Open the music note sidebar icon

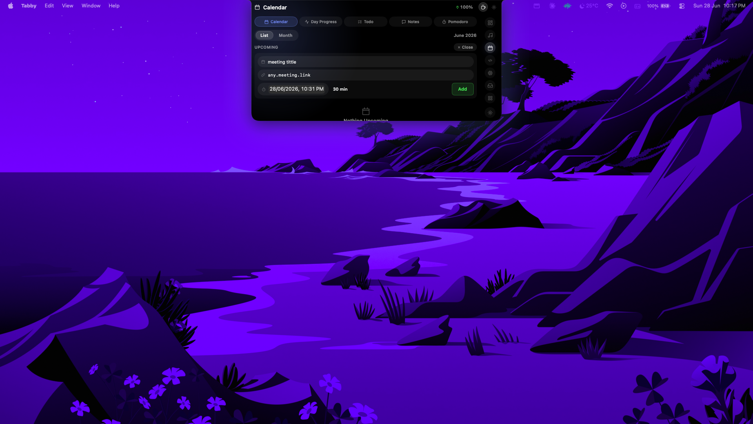point(490,35)
